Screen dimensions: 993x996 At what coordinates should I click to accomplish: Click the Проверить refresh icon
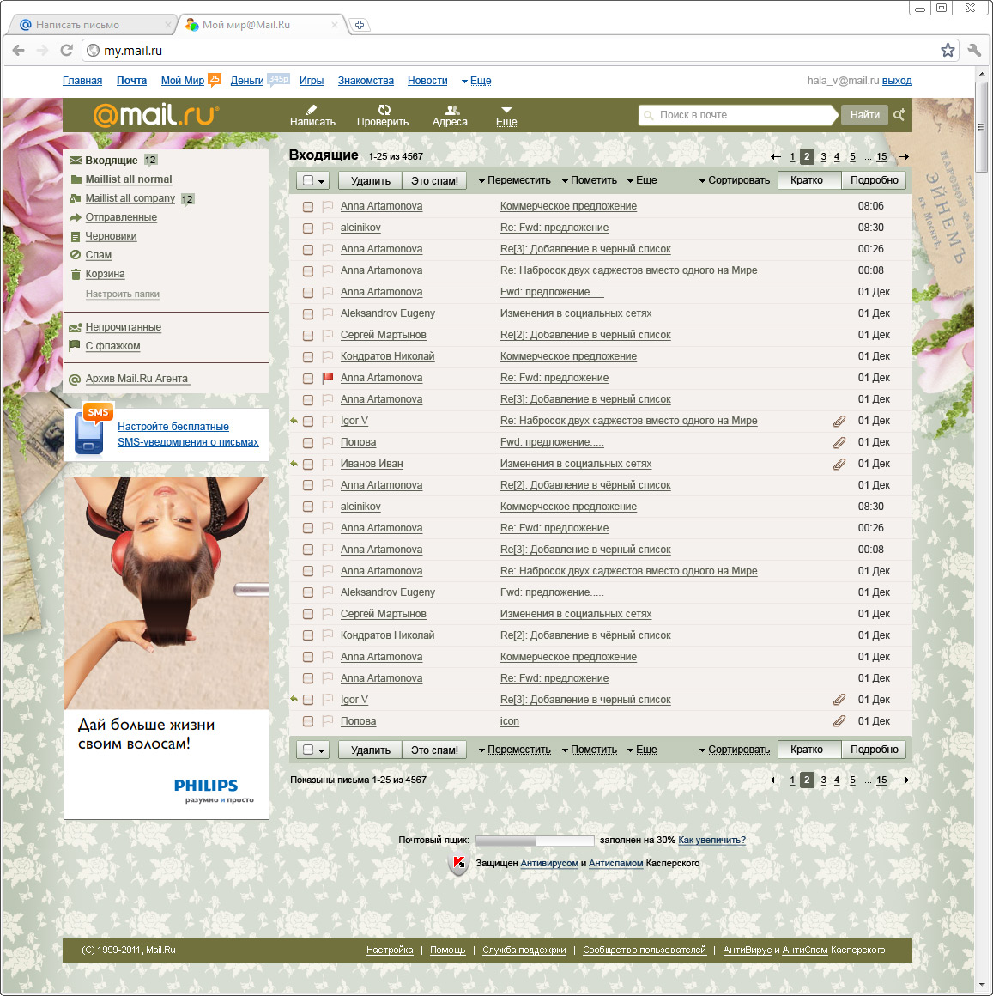(x=384, y=109)
